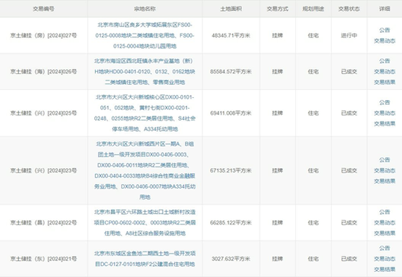The image size is (402, 277).
Task: Select transaction number 京土储挂（海）[2024]026号
Action: point(44,72)
